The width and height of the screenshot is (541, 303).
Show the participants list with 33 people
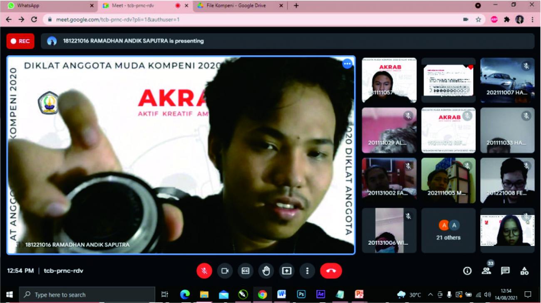486,271
